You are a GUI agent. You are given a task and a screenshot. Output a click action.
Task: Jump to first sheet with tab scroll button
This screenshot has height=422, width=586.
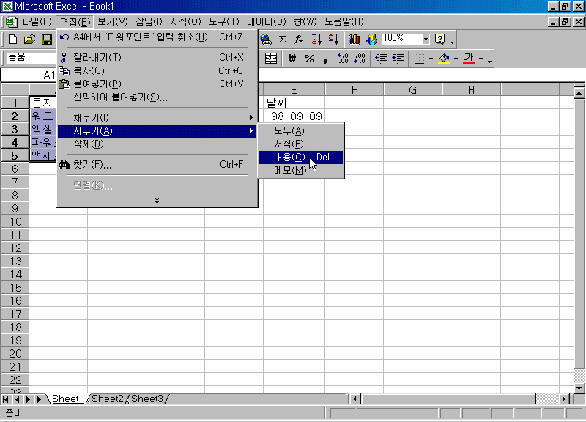(x=6, y=399)
